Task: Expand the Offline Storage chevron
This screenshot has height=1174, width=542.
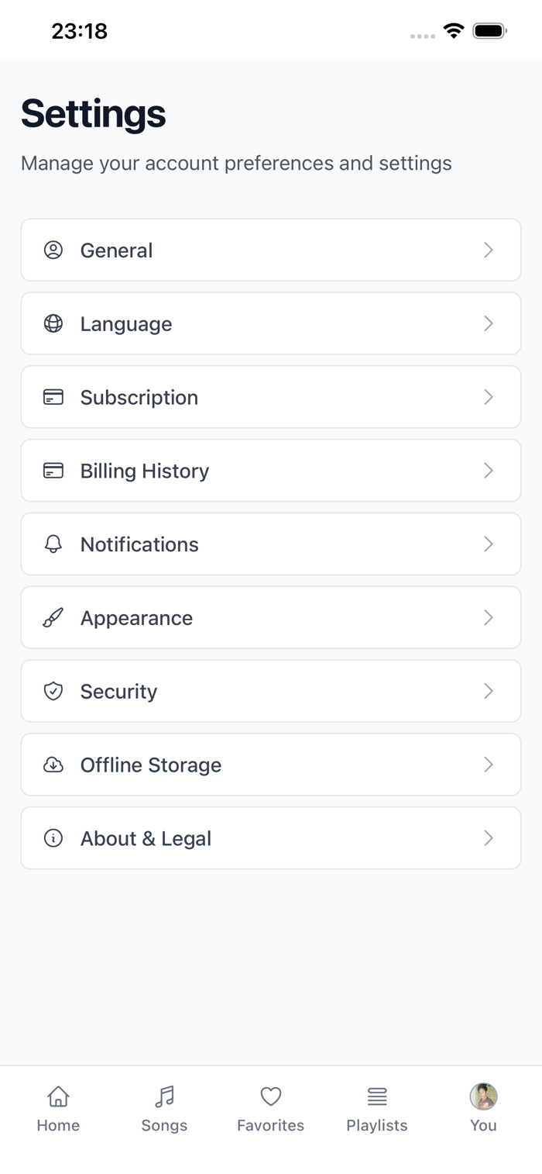Action: tap(489, 765)
